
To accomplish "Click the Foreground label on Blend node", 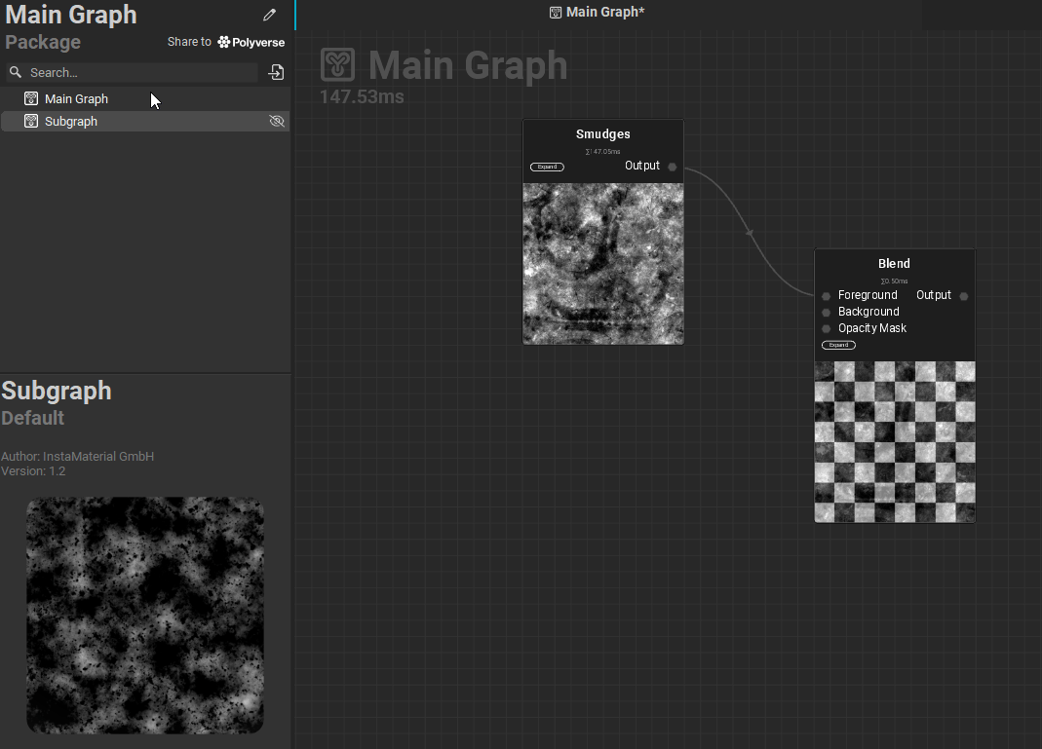I will [868, 295].
